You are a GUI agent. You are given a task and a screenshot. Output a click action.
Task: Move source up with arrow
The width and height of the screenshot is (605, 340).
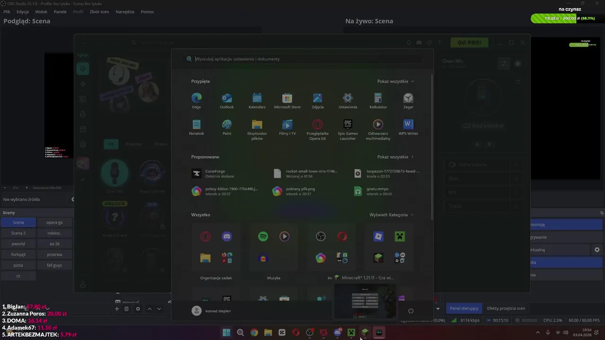coord(149,309)
